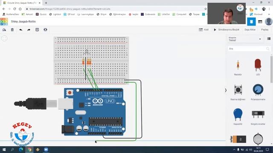273x153 pixels.
Task: Toggle notes visibility eye icon
Action: [46, 30]
